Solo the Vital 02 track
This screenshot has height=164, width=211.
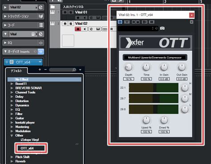tap(71, 24)
